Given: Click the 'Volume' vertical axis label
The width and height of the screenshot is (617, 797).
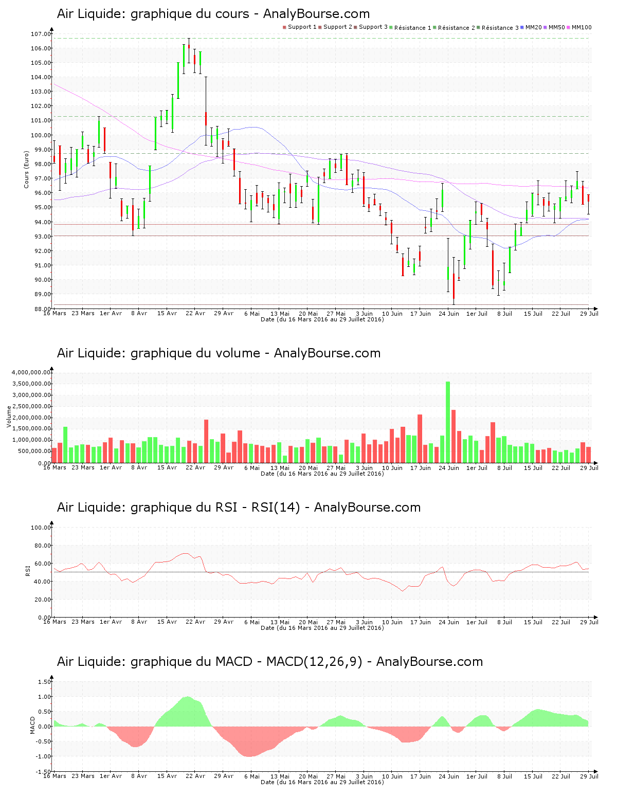Looking at the screenshot, I should 9,416.
